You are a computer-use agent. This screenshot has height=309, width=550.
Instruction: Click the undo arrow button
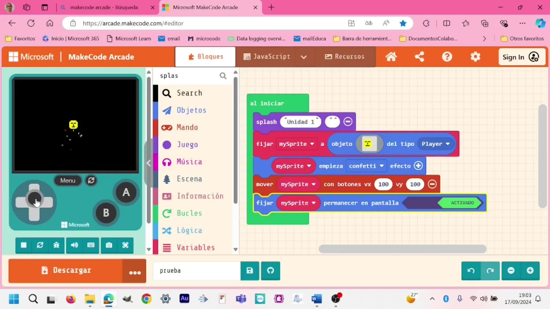(x=471, y=271)
